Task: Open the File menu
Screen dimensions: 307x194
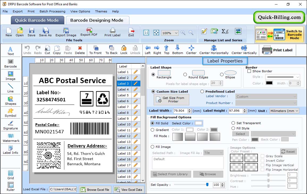Action: 5,11
